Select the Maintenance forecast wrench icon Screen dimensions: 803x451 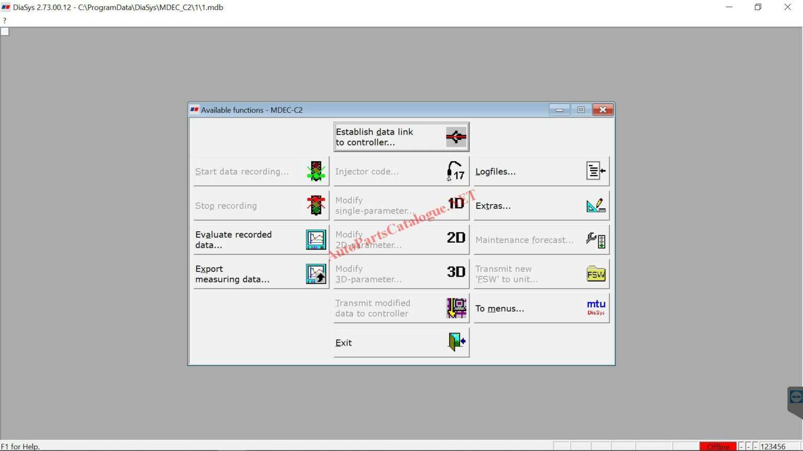click(595, 239)
